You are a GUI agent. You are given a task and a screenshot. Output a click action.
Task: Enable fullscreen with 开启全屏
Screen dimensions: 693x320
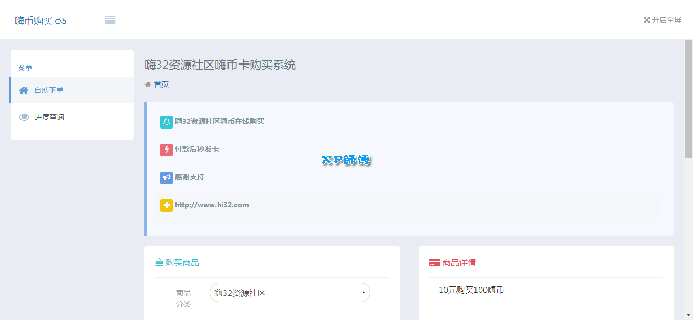click(663, 20)
